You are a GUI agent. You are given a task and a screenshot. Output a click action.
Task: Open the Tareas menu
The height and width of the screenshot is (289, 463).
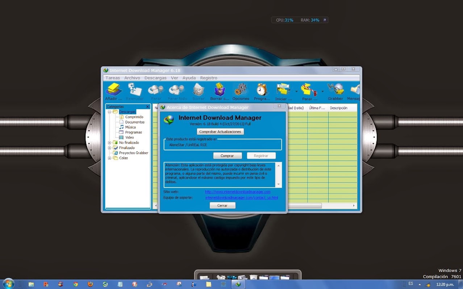pos(113,78)
